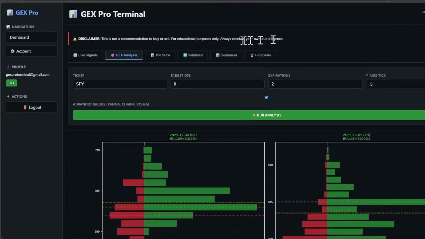Screen dimensions: 425x239
Task: Click the FREE plan badge
Action: pyautogui.click(x=11, y=83)
